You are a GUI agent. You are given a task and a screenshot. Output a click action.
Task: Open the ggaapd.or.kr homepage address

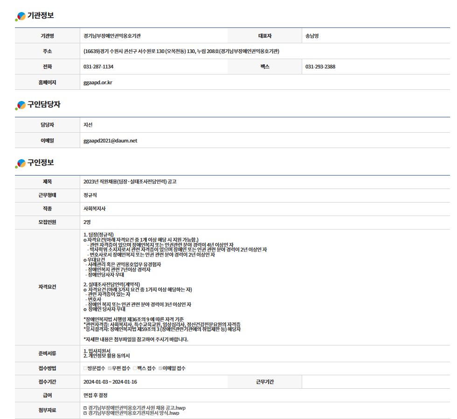click(97, 82)
